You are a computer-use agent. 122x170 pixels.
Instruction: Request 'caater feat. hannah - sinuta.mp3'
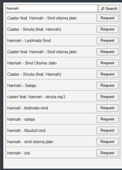click(107, 97)
